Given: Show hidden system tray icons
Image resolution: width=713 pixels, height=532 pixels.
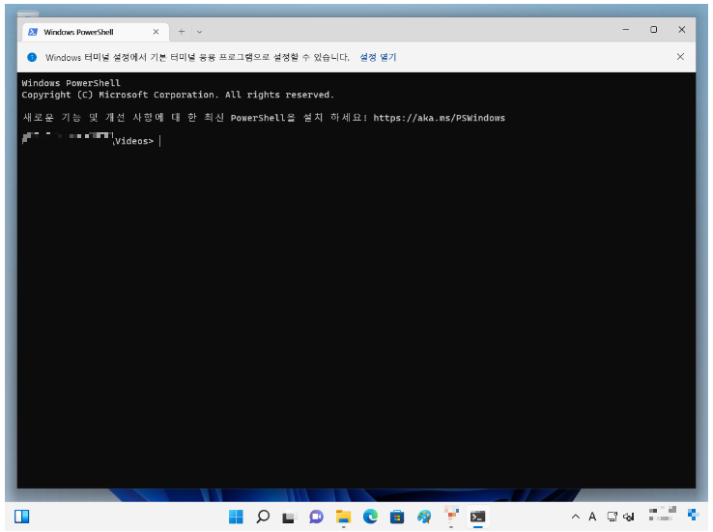Looking at the screenshot, I should click(575, 517).
